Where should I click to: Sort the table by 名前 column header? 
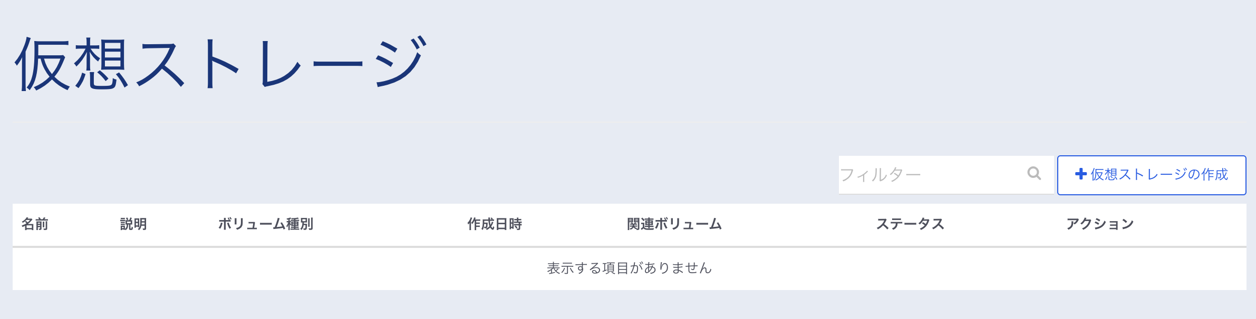point(35,224)
